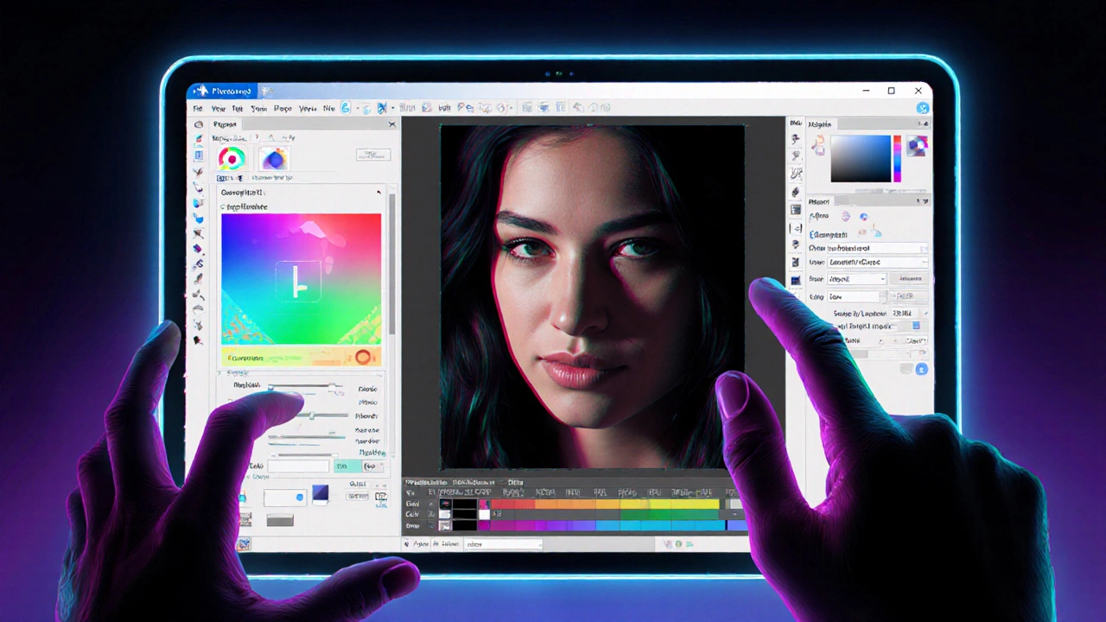1106x622 pixels.
Task: Click the rainbow track in the timeline
Action: coord(605,504)
